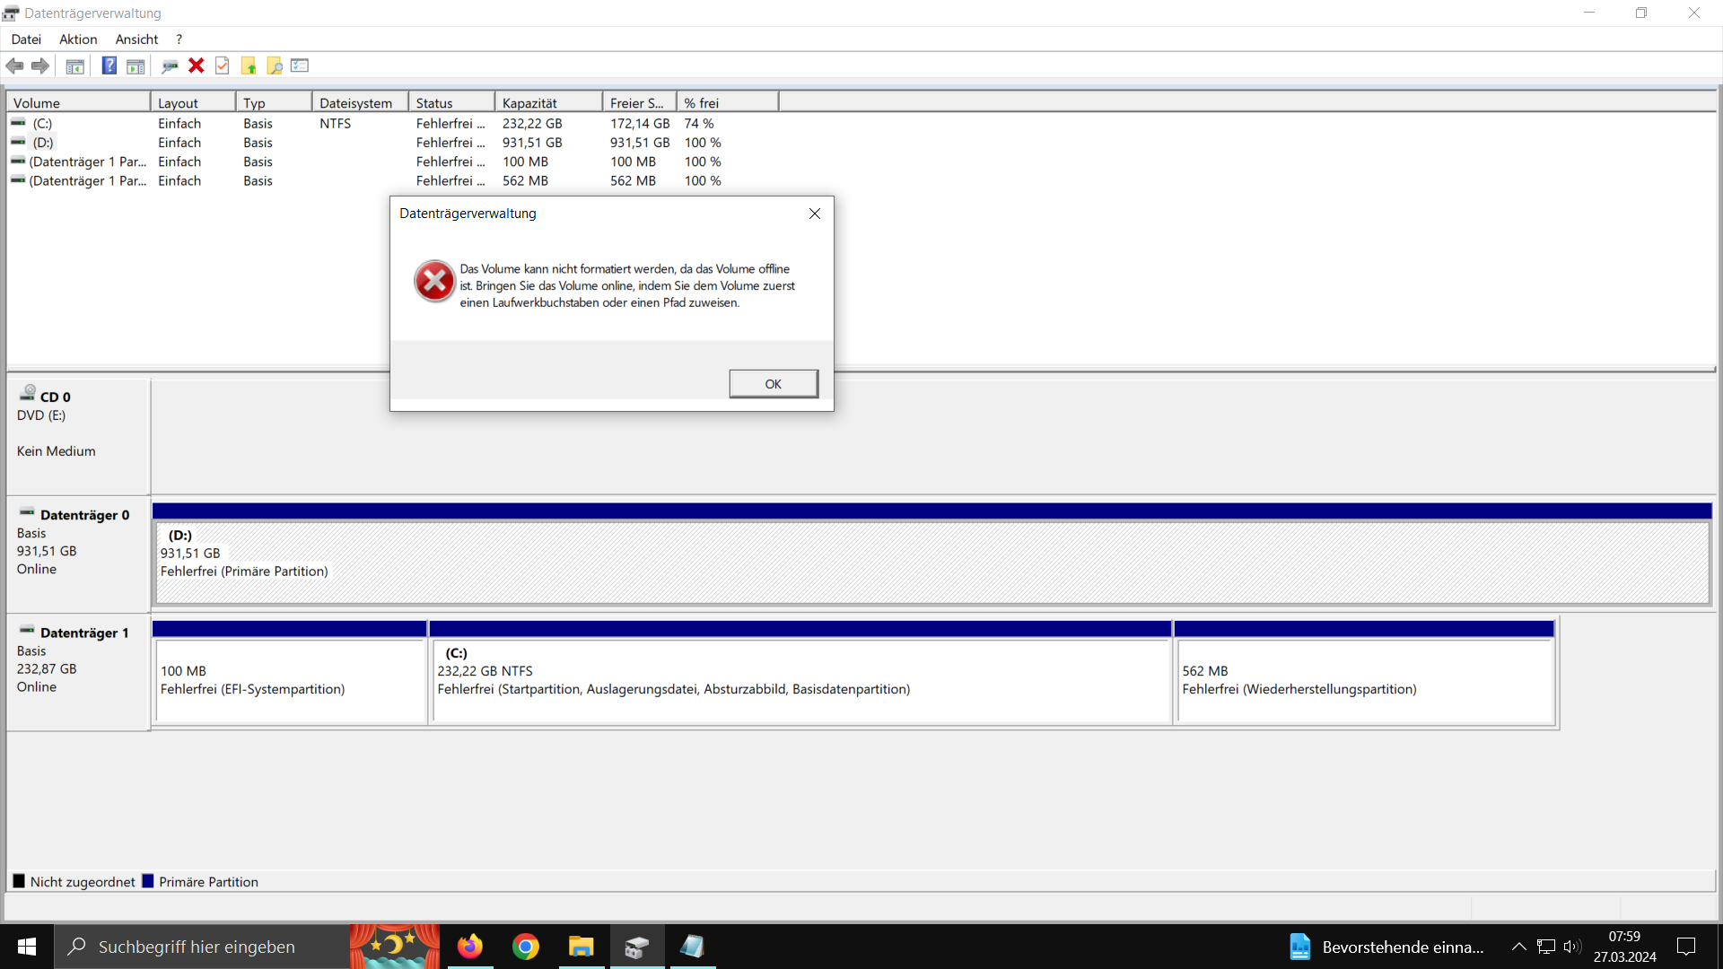Click the Forward arrow in toolbar
The image size is (1723, 969).
(40, 65)
